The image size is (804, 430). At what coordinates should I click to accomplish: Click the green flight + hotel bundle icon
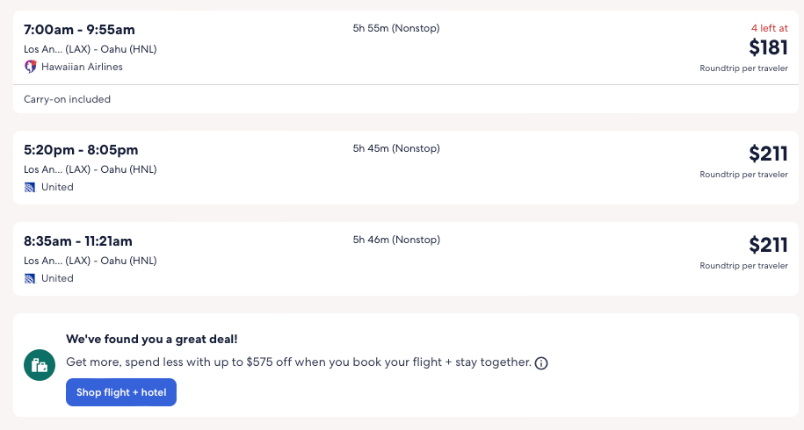pos(40,365)
